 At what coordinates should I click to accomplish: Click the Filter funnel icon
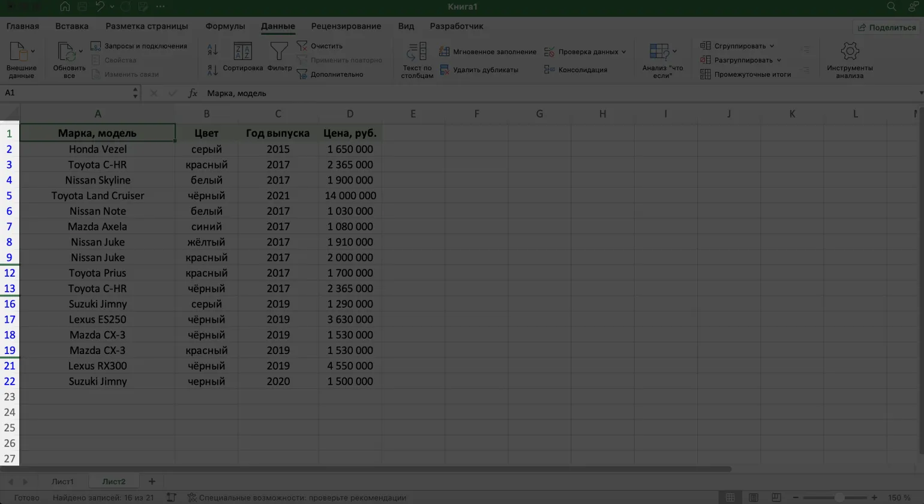[x=279, y=52]
